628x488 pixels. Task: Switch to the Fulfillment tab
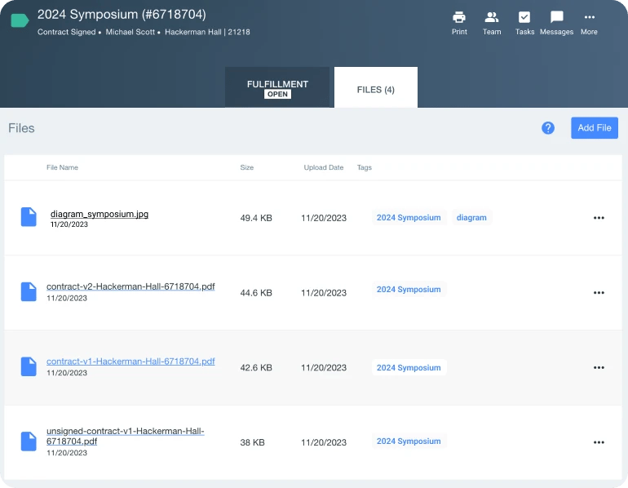[277, 87]
